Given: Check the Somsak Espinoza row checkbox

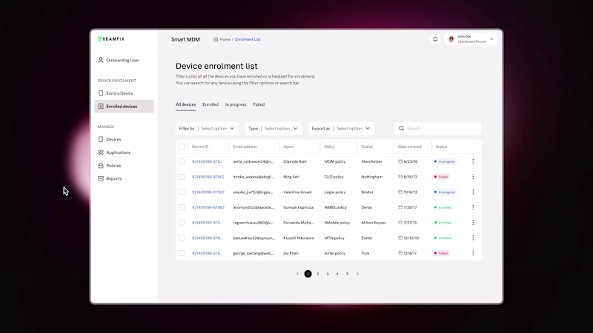Looking at the screenshot, I should point(182,207).
